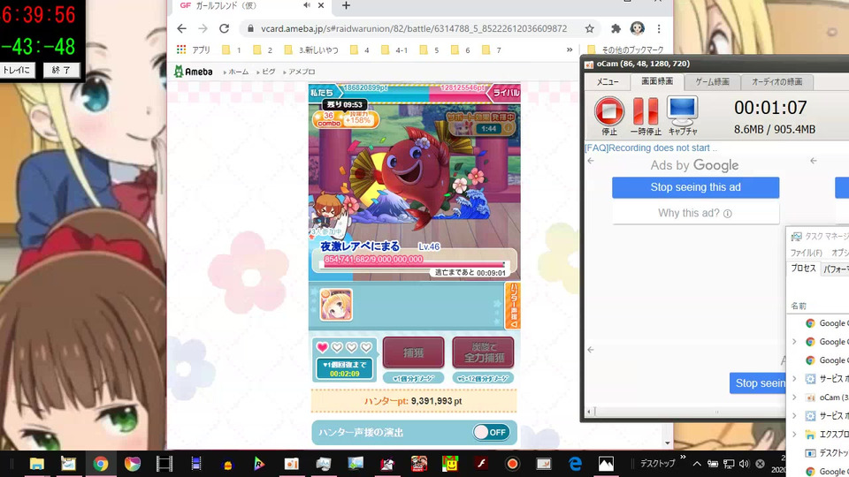The width and height of the screenshot is (849, 477).
Task: Click the ピグ link in Ameba header
Action: (x=267, y=72)
